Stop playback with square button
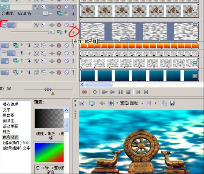 pos(129,92)
